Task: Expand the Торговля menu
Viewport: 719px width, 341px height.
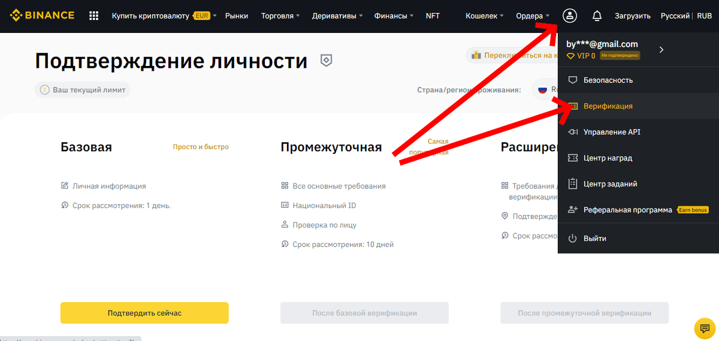Action: pos(280,16)
